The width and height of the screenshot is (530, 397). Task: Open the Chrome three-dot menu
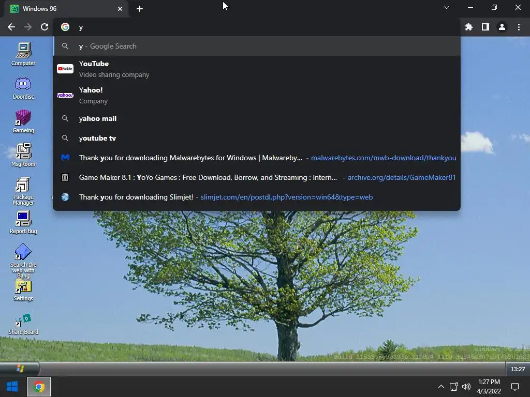coord(519,27)
